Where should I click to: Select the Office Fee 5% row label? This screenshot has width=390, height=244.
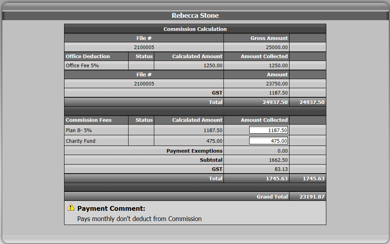pos(82,65)
